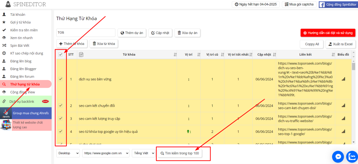Click the Messenger chat icon

tap(338, 156)
